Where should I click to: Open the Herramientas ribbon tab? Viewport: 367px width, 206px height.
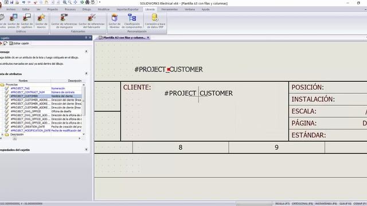click(x=170, y=9)
